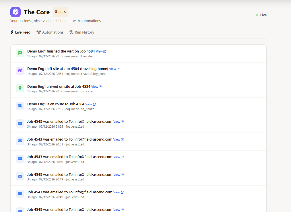Click The Core purple atom logo

pos(15,12)
